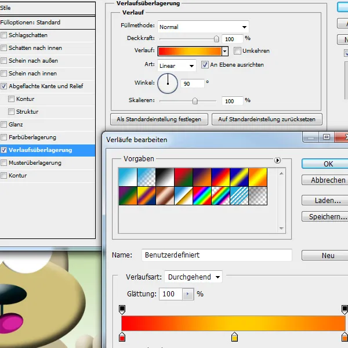Select the right opacity stop above gradient bar
348x348 pixels.
pos(345,310)
